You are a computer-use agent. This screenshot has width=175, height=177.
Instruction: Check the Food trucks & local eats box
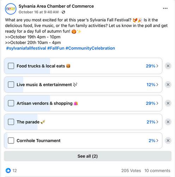tap(11, 66)
